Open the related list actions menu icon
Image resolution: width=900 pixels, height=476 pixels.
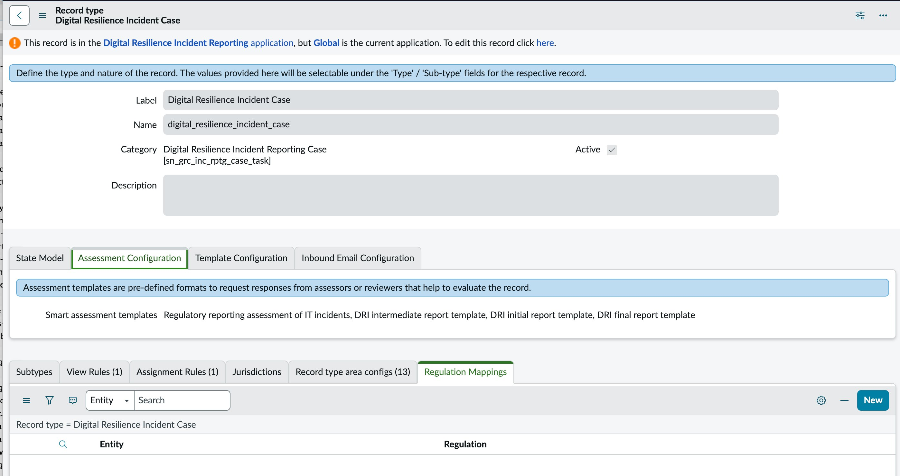(x=26, y=400)
